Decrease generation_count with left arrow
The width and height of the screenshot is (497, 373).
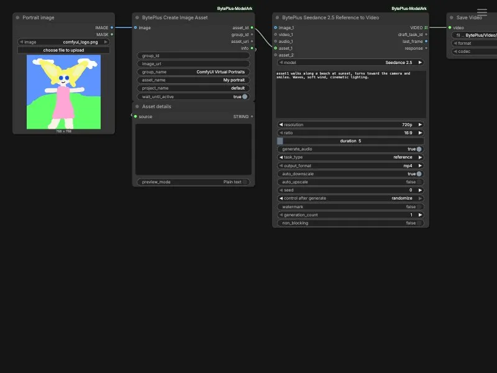pyautogui.click(x=281, y=215)
